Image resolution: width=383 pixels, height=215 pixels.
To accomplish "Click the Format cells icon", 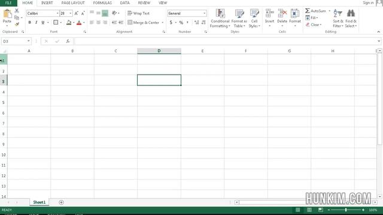I will pos(295,13).
